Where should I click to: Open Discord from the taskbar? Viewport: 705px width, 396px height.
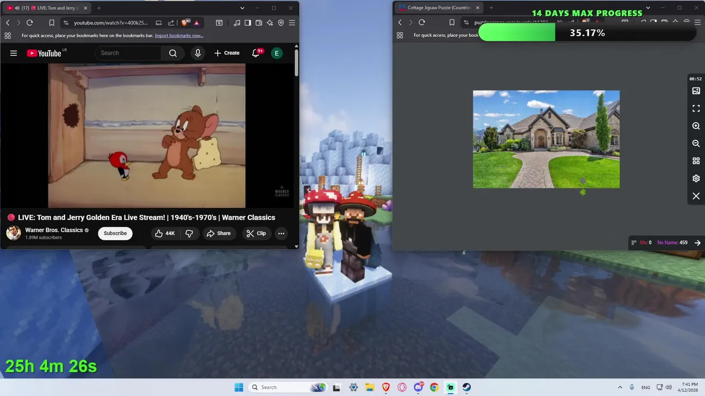(x=418, y=387)
